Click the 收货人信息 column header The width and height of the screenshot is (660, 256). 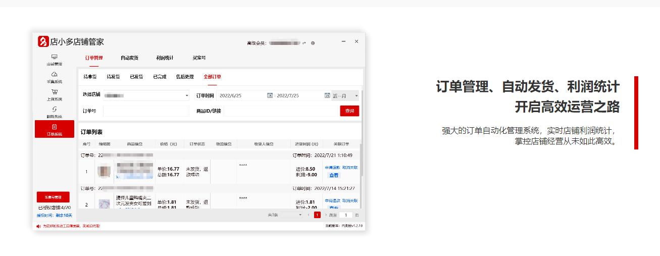(264, 144)
